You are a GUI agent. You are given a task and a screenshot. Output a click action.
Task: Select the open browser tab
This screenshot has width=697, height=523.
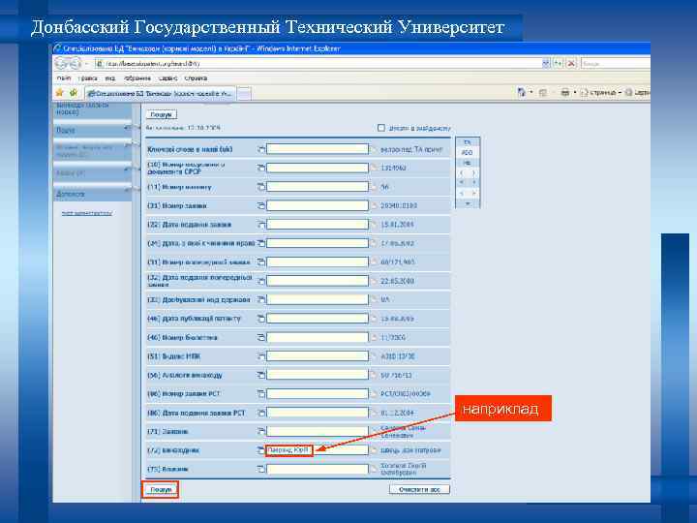[x=161, y=93]
